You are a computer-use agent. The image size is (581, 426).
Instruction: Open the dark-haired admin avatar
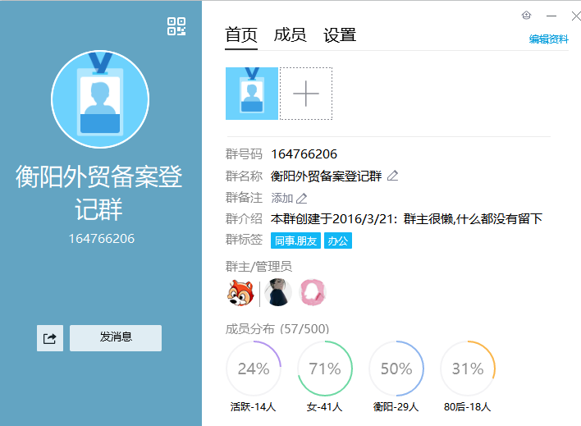(277, 291)
